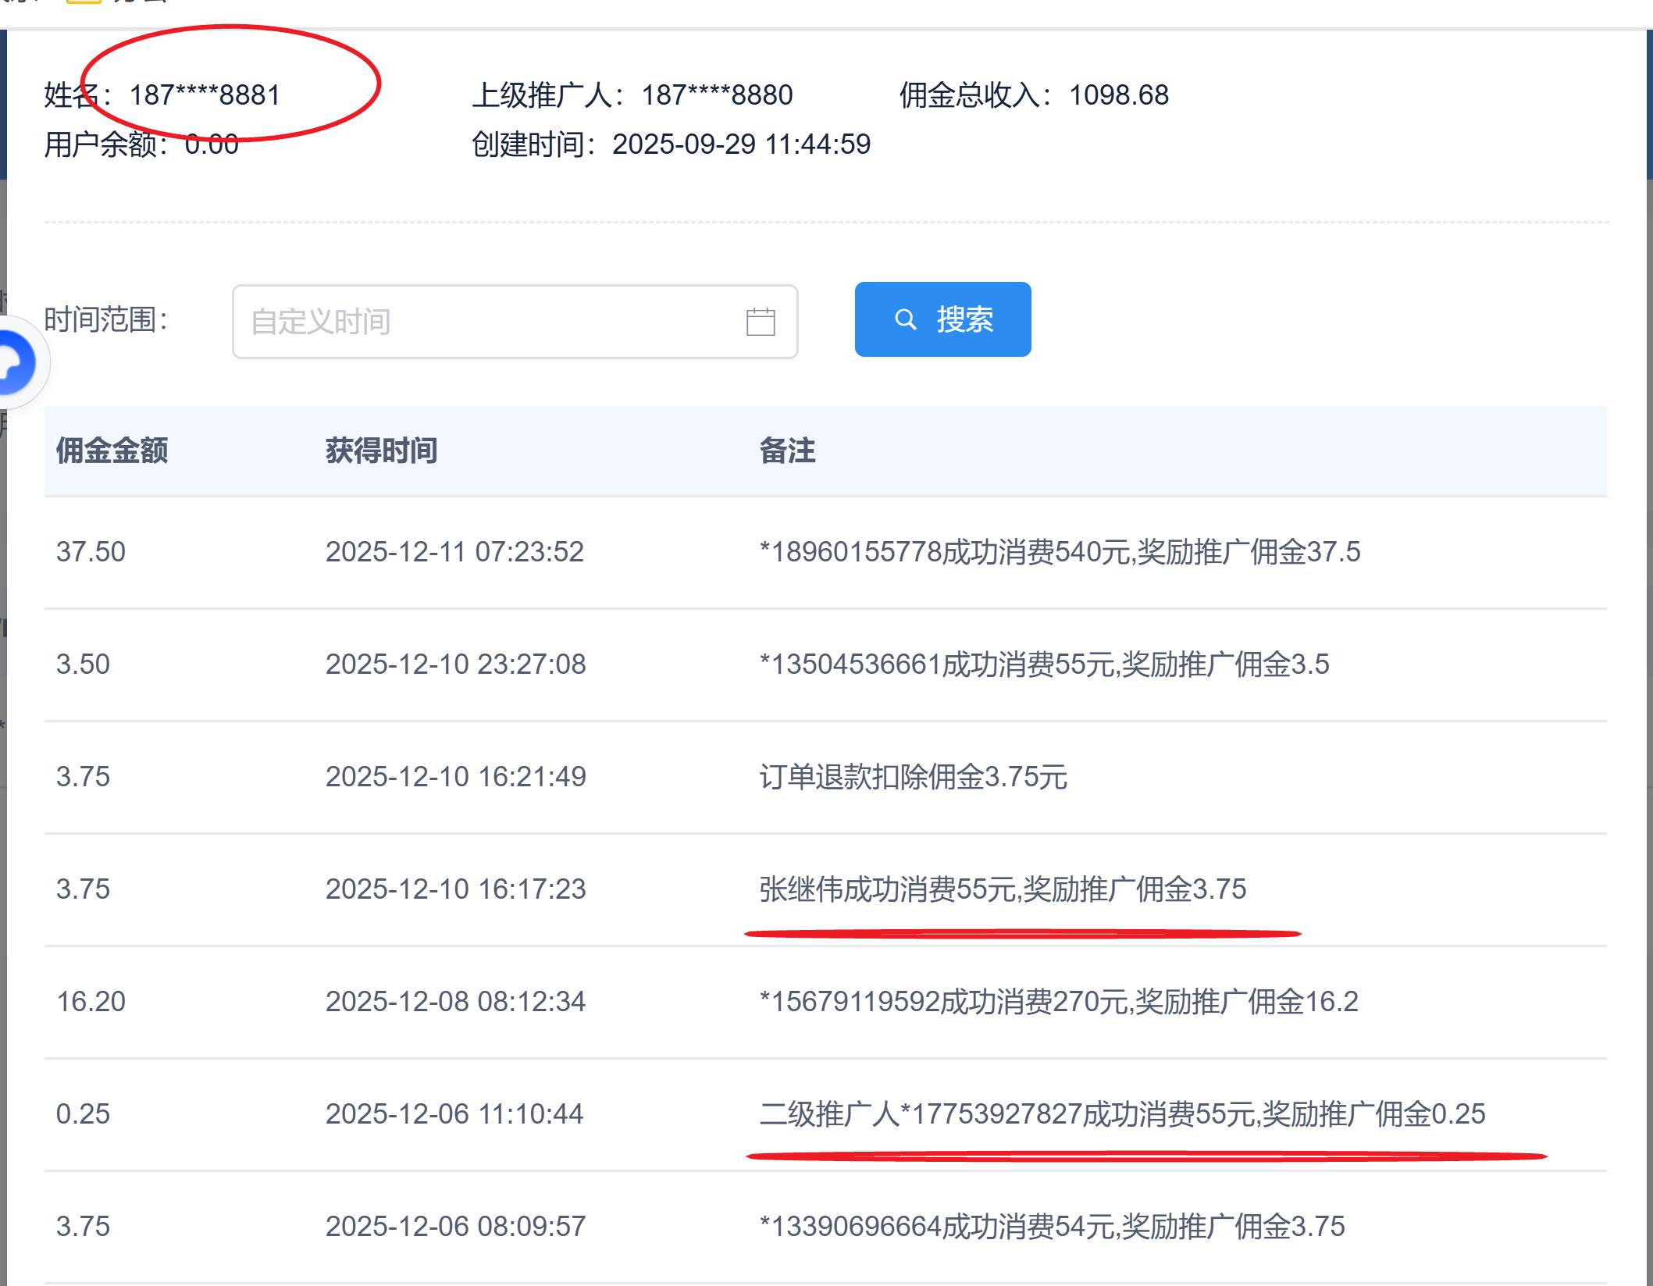
Task: Click the 备注 column header
Action: [x=787, y=451]
